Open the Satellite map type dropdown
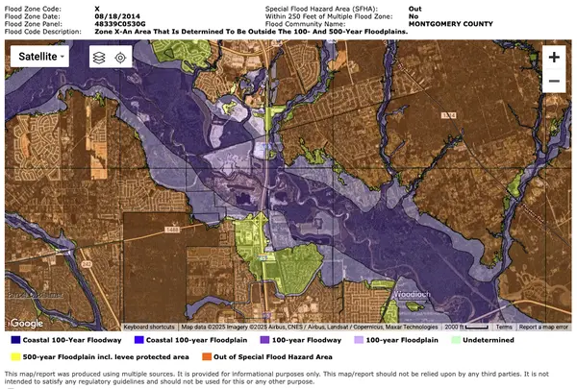 pyautogui.click(x=39, y=57)
